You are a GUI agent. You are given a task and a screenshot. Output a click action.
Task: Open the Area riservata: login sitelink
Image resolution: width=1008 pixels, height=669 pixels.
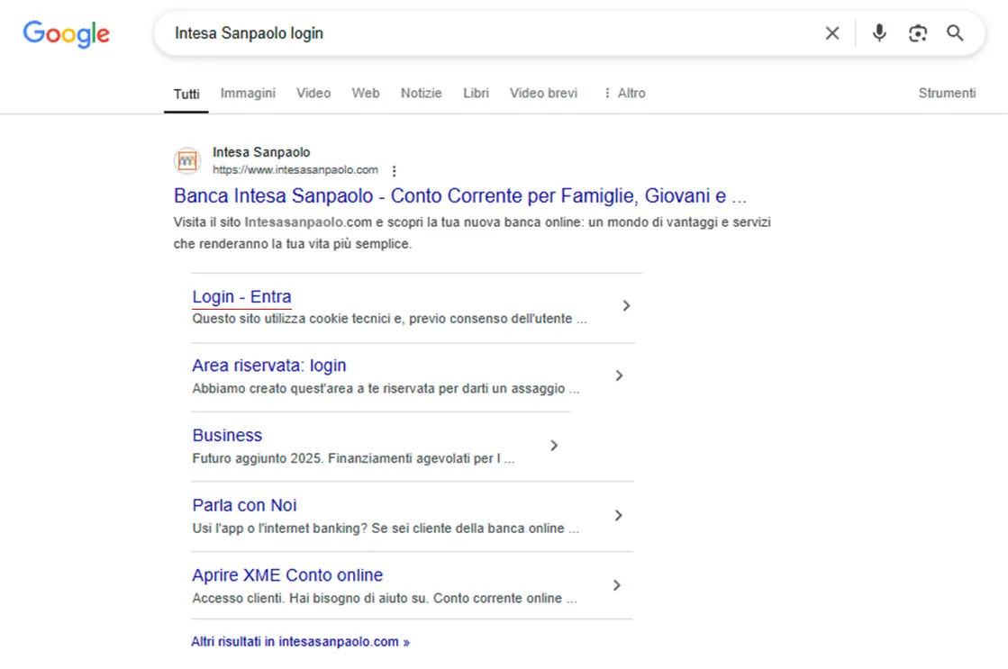point(268,365)
